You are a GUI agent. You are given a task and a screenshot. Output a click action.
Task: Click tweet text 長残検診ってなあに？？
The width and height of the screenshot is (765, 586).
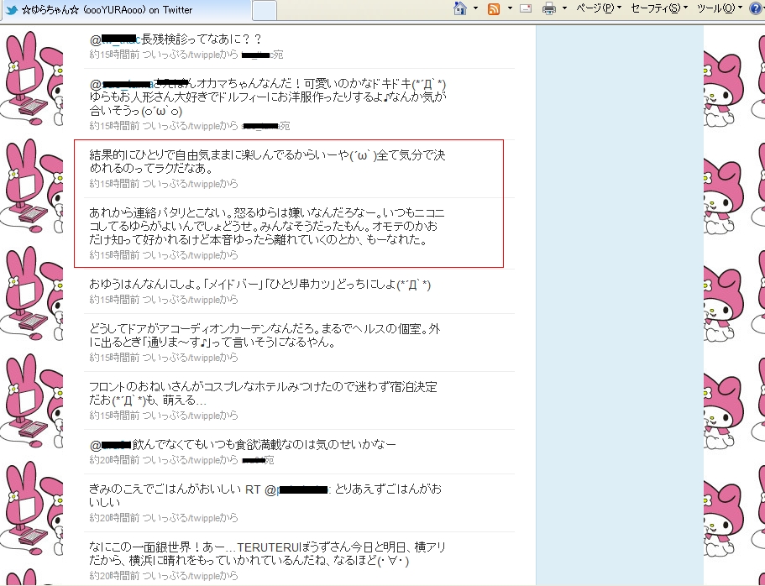[x=202, y=39]
